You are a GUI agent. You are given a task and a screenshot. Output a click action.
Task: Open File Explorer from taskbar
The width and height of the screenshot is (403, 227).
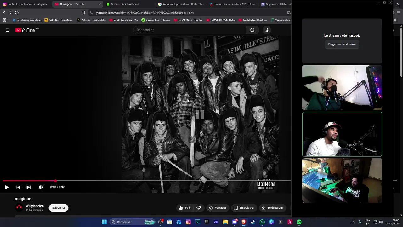tap(225, 222)
